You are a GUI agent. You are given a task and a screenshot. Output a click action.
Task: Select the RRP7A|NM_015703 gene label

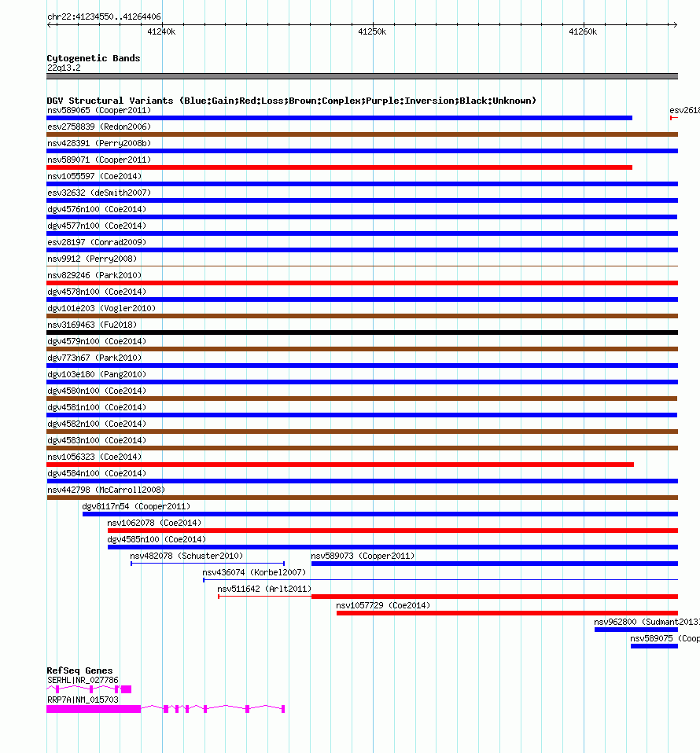(83, 700)
